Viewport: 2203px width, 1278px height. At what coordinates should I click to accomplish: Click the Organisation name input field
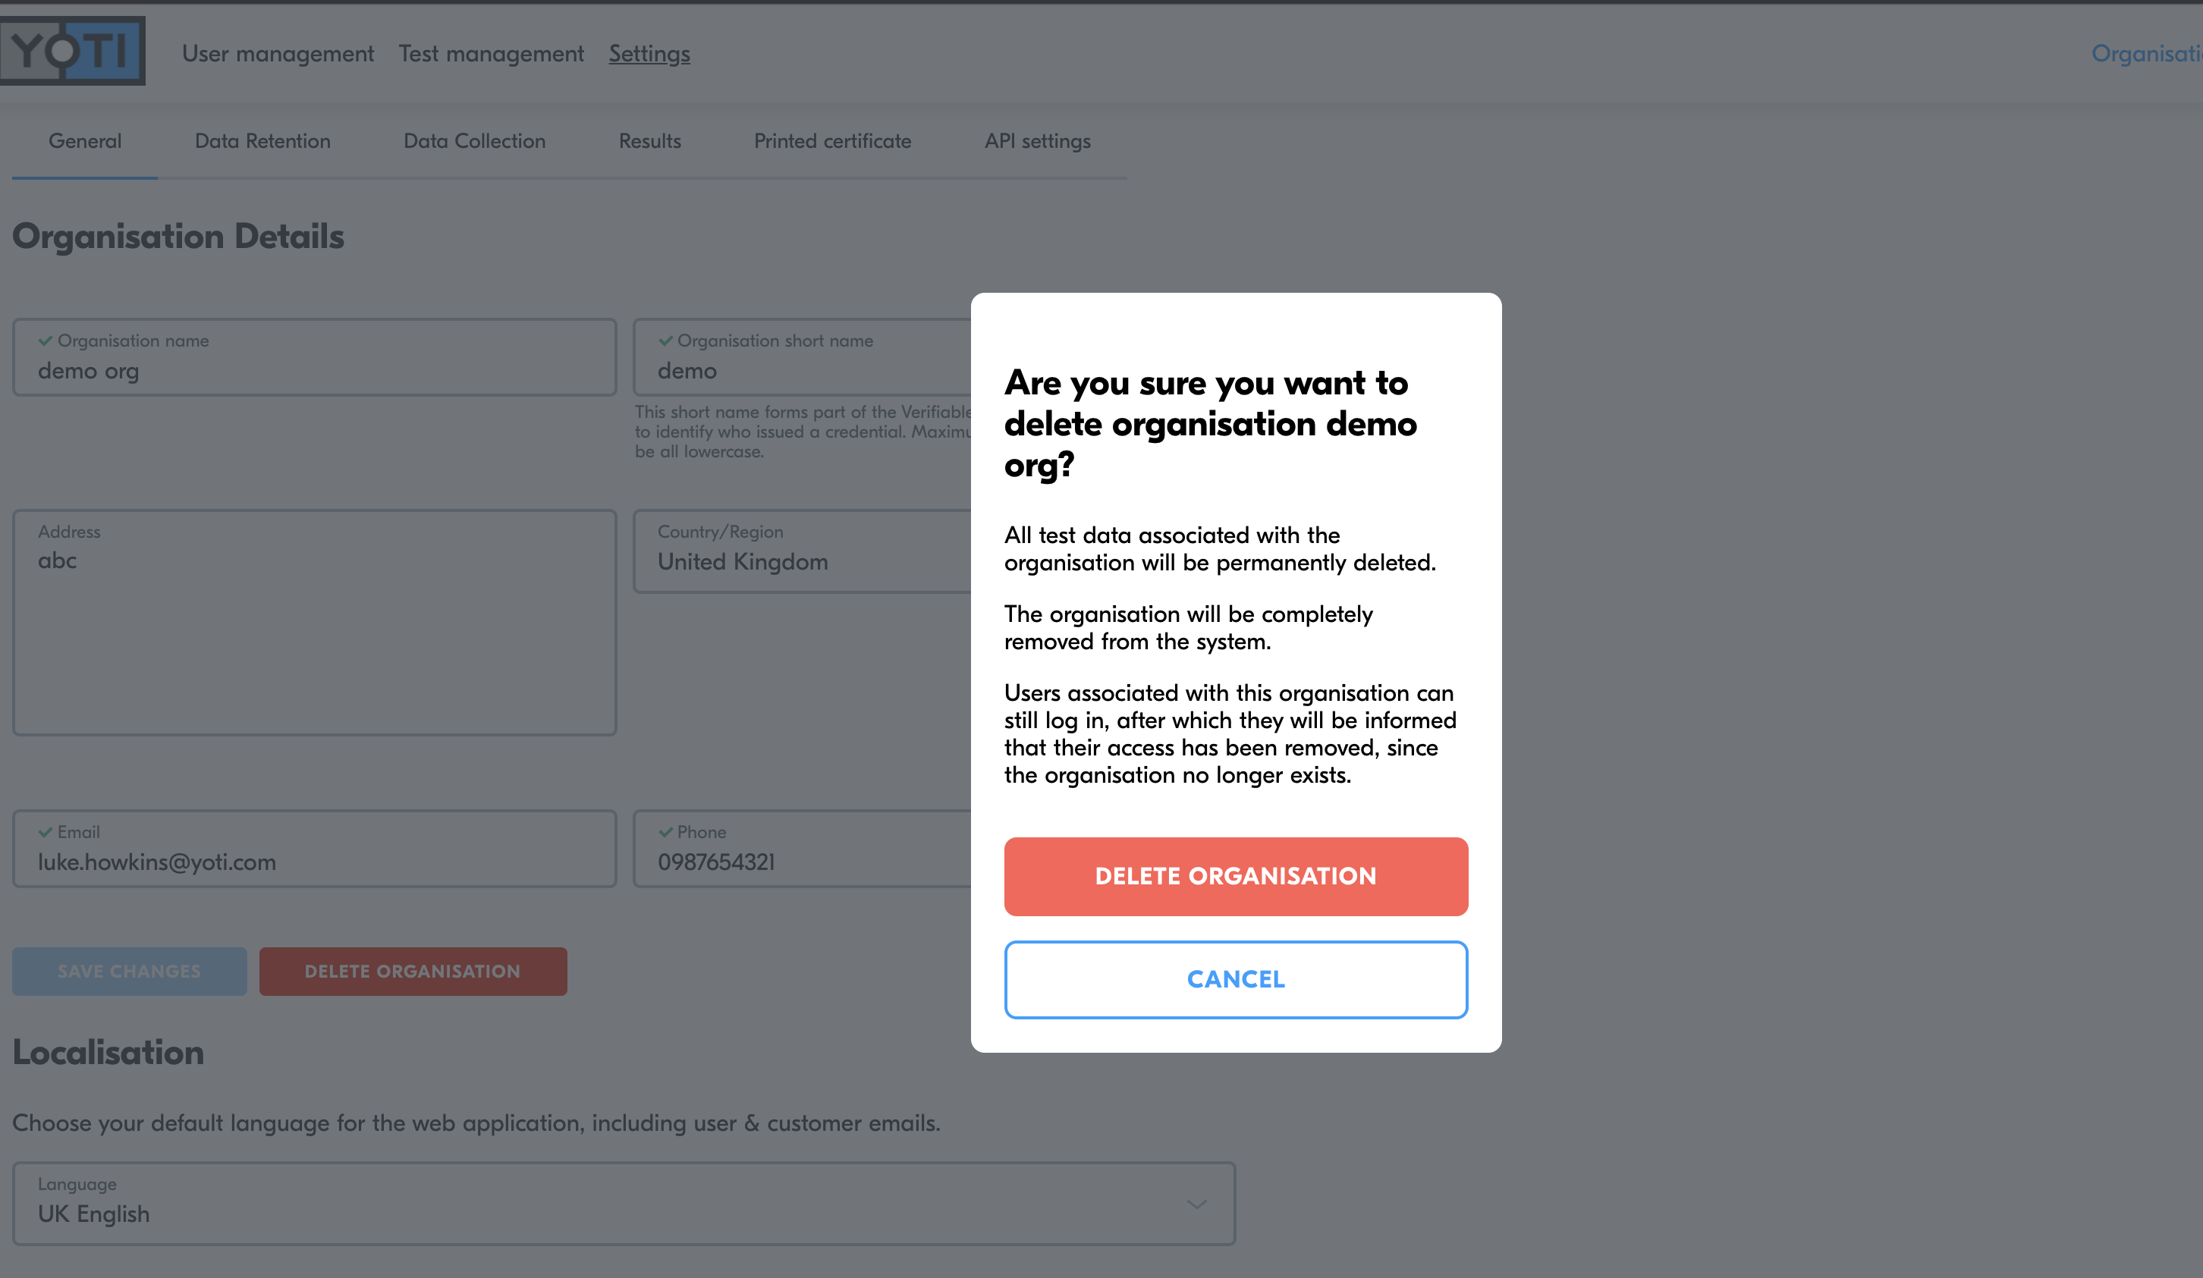pyautogui.click(x=315, y=357)
